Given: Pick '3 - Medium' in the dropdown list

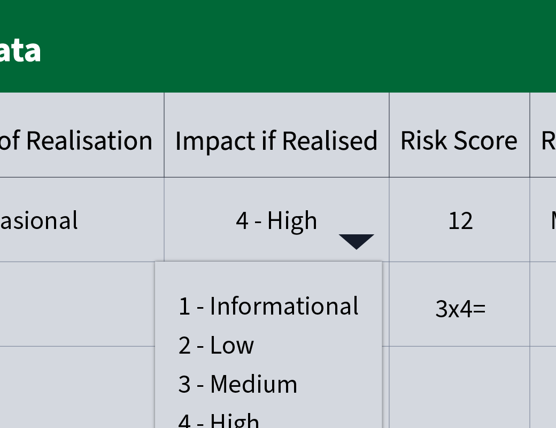Looking at the screenshot, I should [x=238, y=384].
